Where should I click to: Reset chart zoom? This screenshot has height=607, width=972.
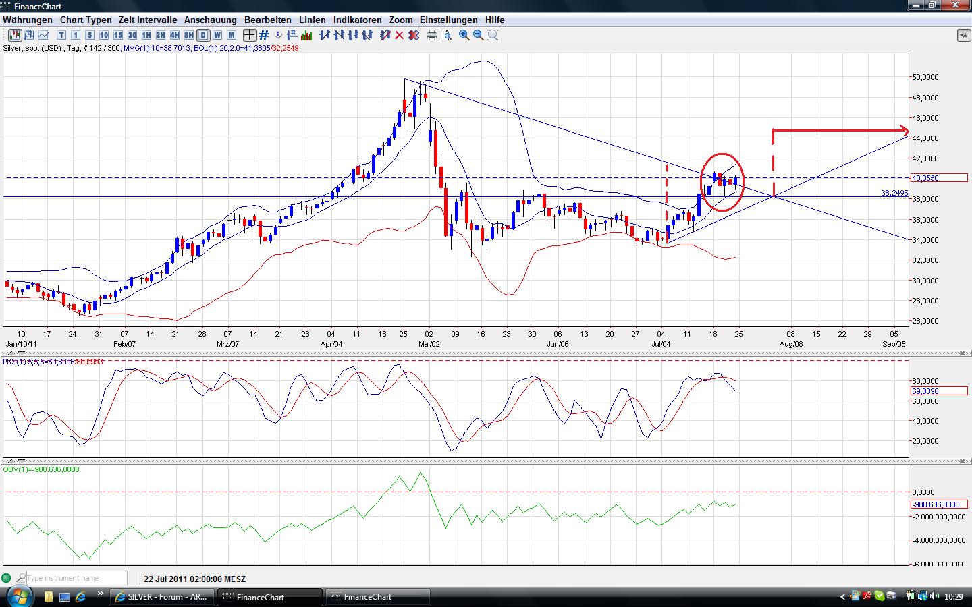pyautogui.click(x=493, y=35)
